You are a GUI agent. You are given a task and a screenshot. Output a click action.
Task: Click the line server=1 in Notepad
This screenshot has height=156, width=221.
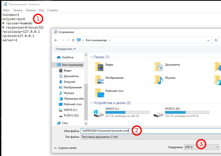click(10, 40)
